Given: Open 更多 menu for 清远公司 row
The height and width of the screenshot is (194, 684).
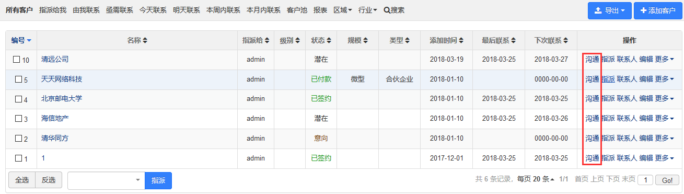Looking at the screenshot, I should (x=664, y=59).
